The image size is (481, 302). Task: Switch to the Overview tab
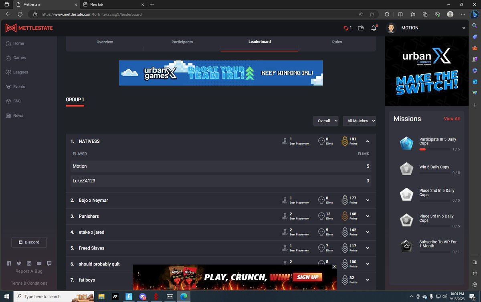[x=105, y=42]
